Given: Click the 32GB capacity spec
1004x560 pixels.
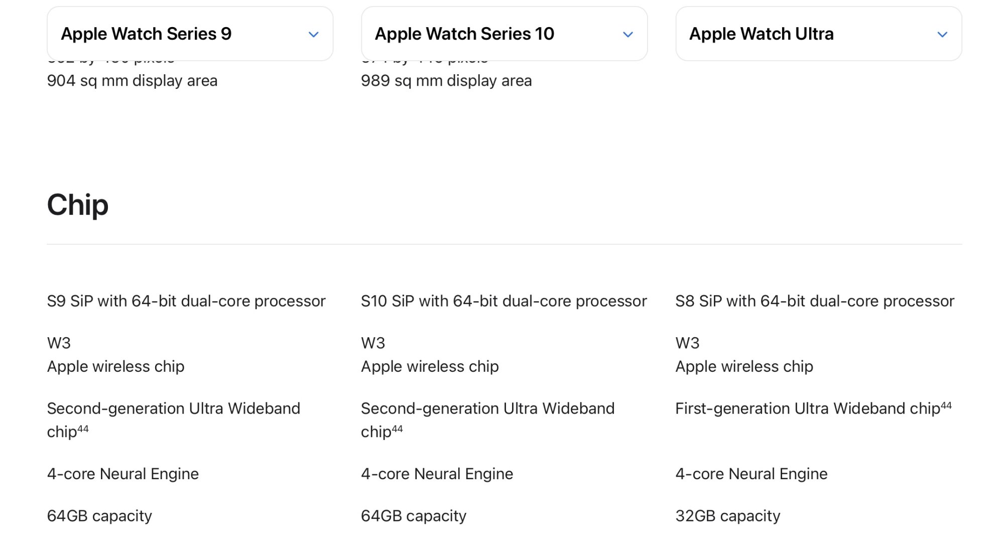Looking at the screenshot, I should [x=727, y=516].
